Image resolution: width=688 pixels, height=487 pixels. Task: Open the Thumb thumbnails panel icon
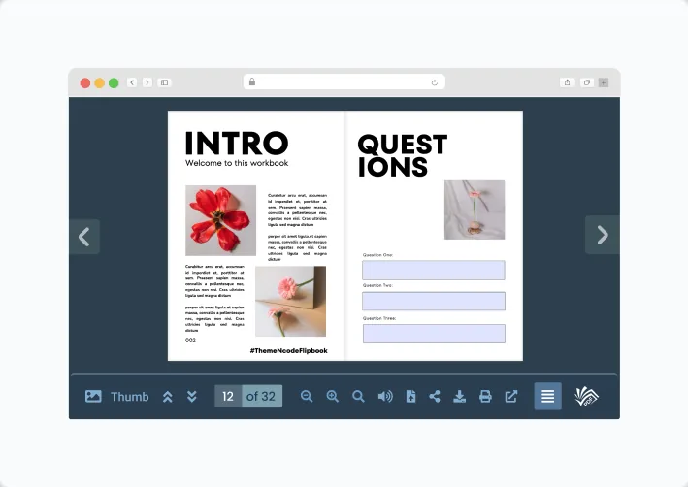[93, 396]
